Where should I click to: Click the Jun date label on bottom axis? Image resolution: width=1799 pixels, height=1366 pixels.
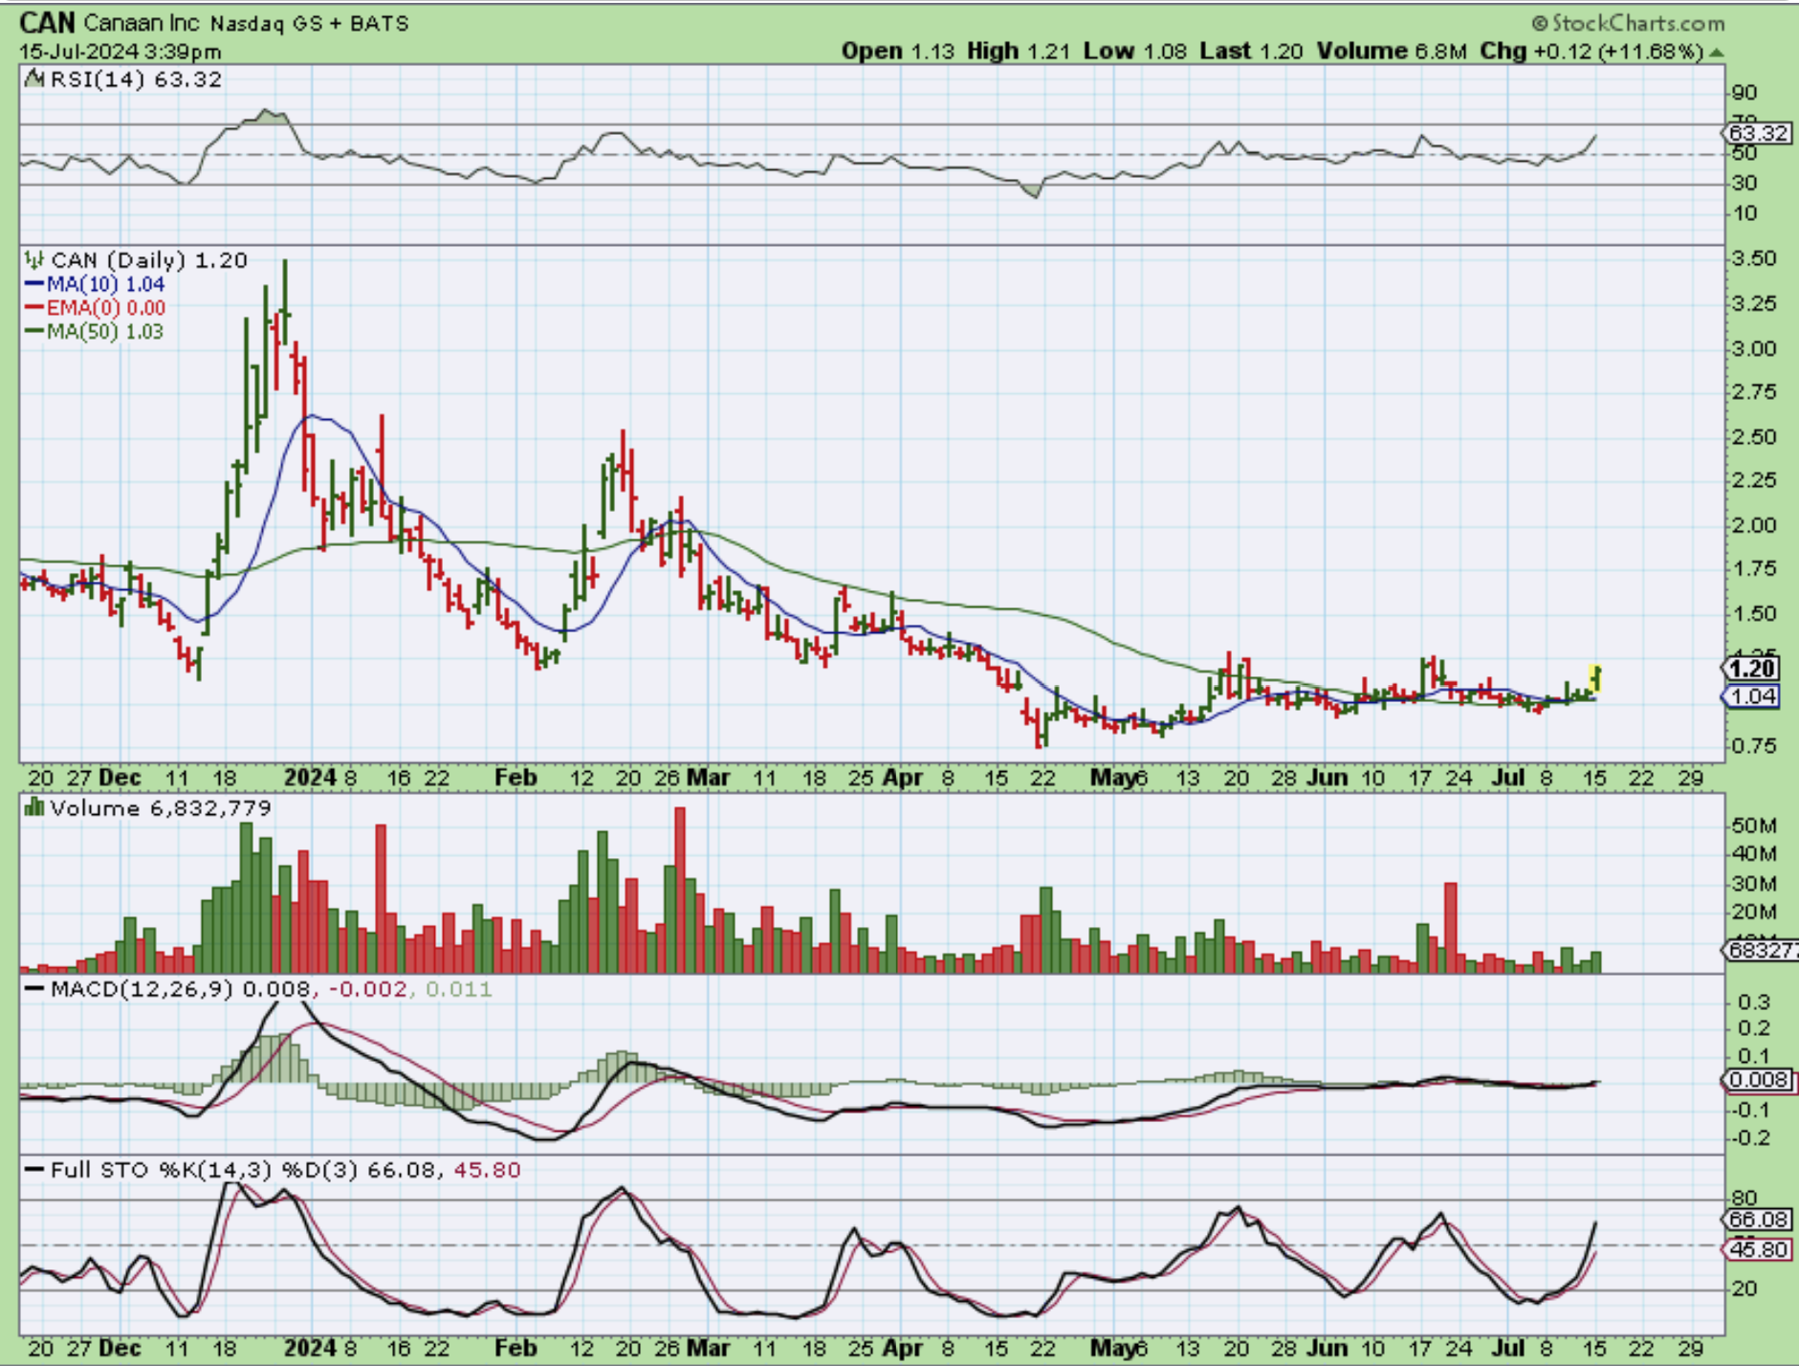[x=1327, y=1349]
